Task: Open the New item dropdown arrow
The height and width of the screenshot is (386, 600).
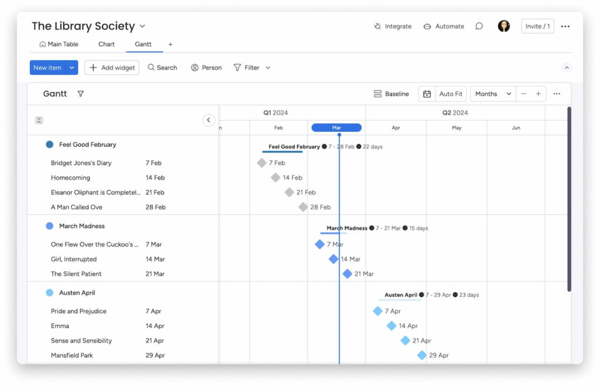Action: click(71, 67)
